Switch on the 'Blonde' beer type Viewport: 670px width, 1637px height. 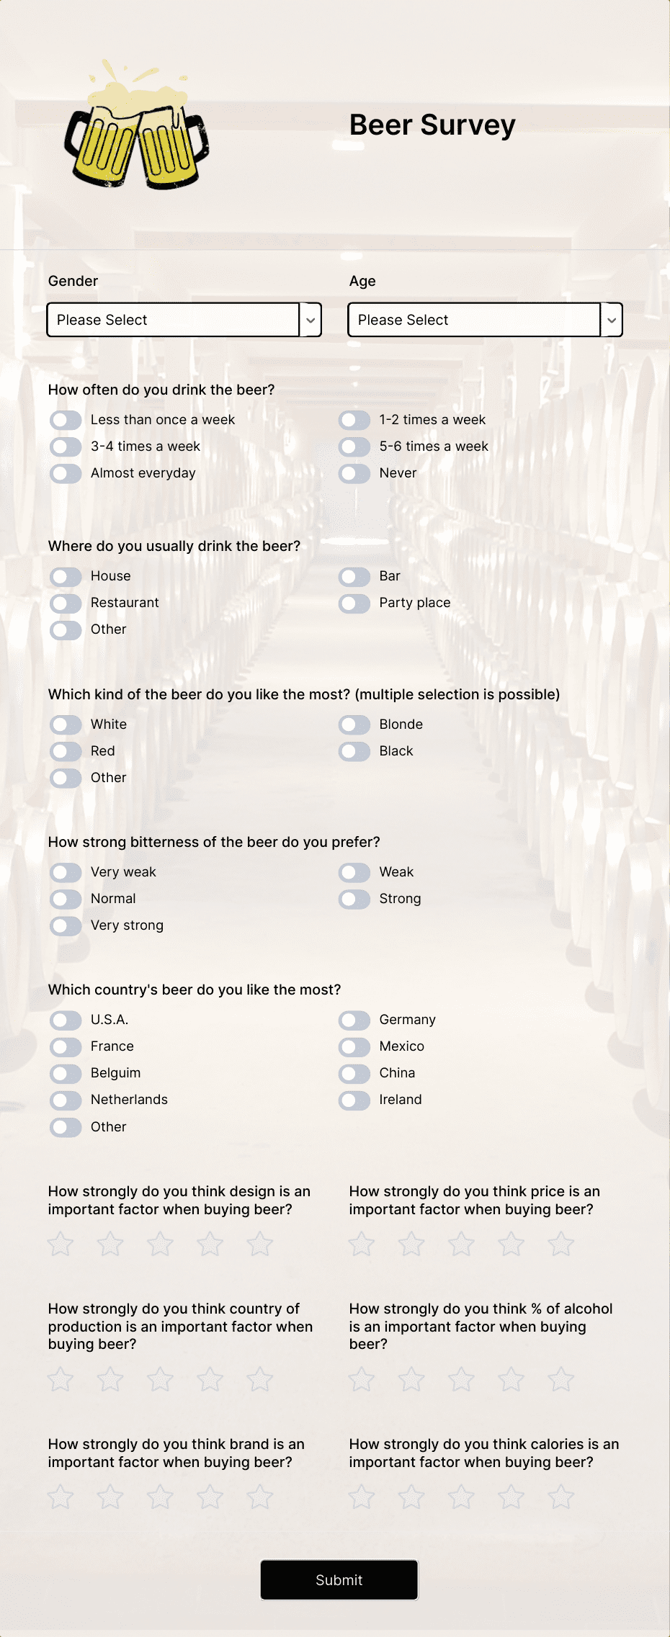pos(354,725)
